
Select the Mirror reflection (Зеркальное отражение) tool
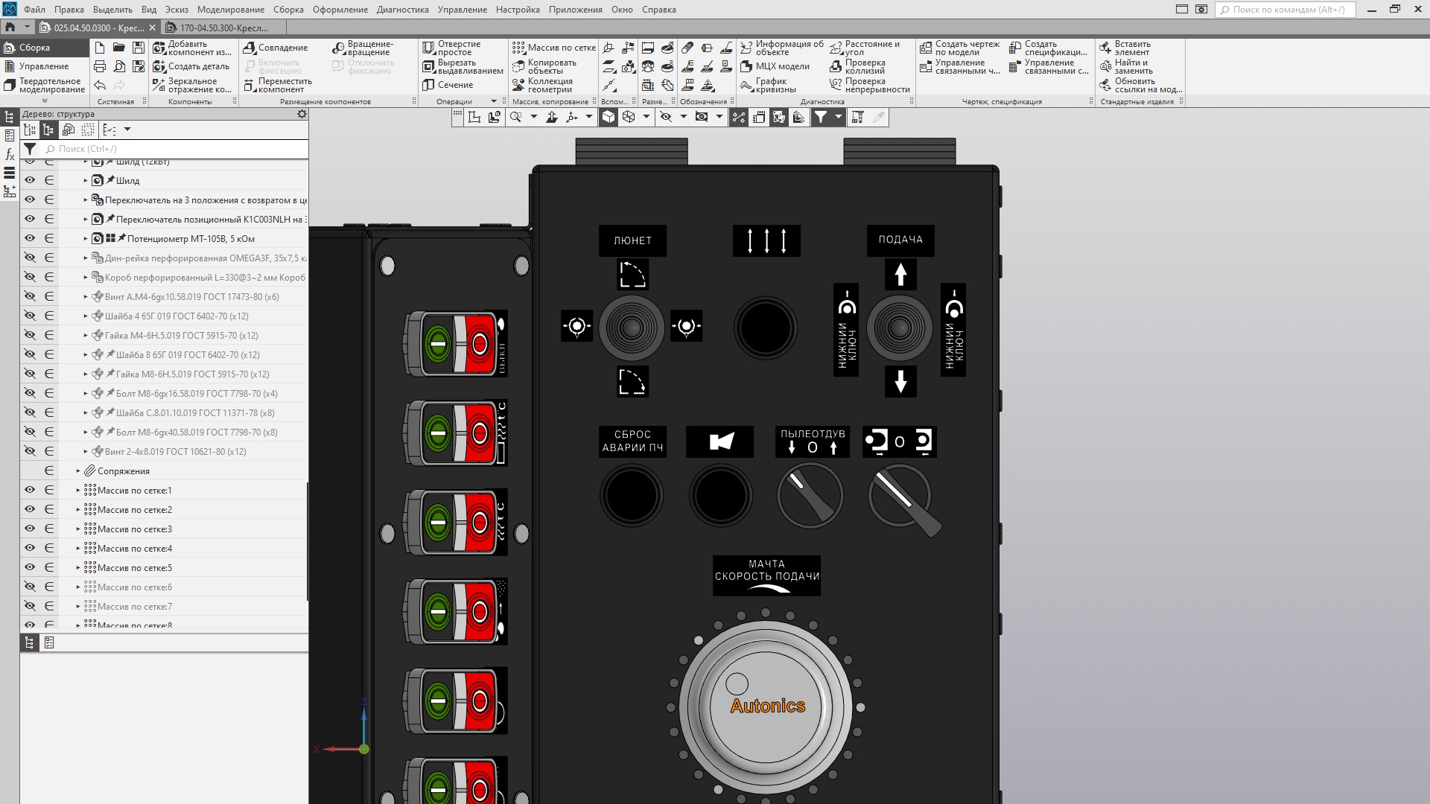(x=159, y=85)
